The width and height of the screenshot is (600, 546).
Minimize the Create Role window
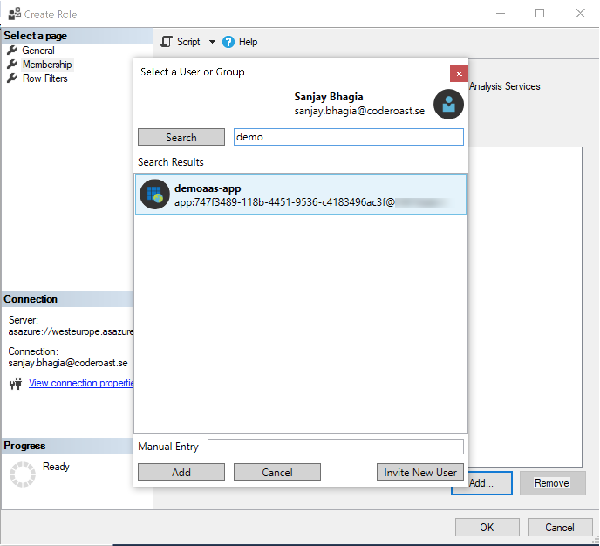(x=500, y=14)
